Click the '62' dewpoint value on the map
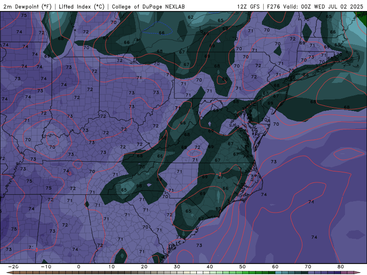 [x=190, y=17]
